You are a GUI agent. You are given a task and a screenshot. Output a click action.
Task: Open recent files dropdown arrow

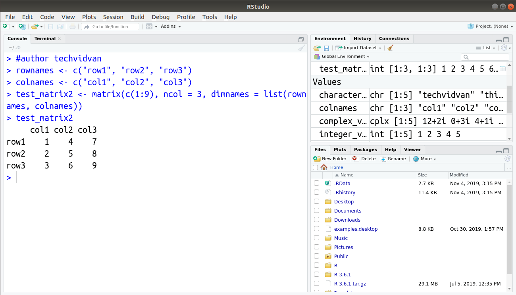click(x=41, y=27)
